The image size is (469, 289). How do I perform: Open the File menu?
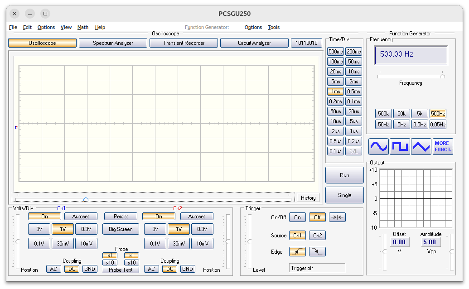(x=13, y=27)
